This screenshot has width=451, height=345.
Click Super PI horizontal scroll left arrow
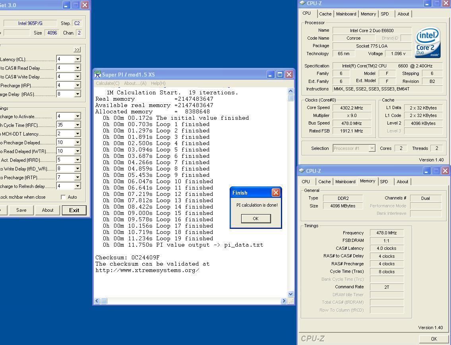[x=97, y=301]
